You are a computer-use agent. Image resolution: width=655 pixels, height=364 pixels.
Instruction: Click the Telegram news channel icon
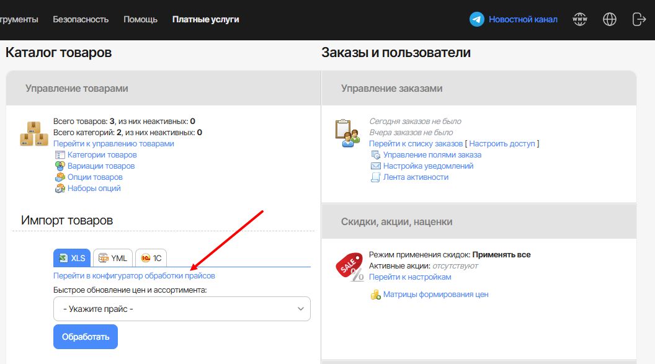(x=476, y=19)
